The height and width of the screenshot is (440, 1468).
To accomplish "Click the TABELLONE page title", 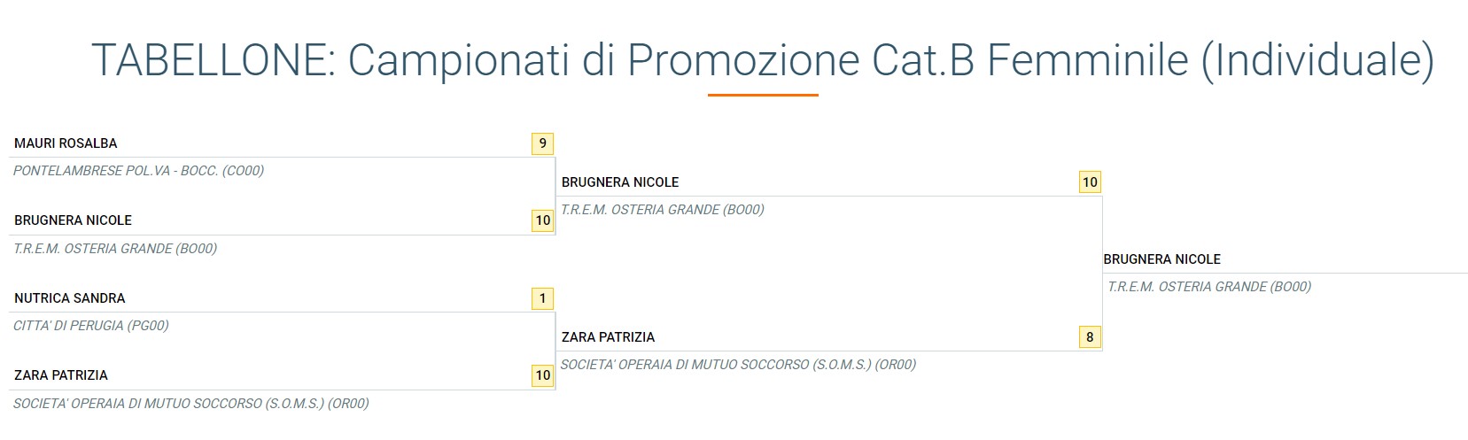I will (x=762, y=60).
